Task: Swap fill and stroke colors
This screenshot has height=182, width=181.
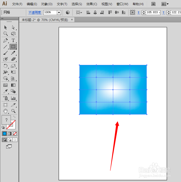Action: click(14, 117)
